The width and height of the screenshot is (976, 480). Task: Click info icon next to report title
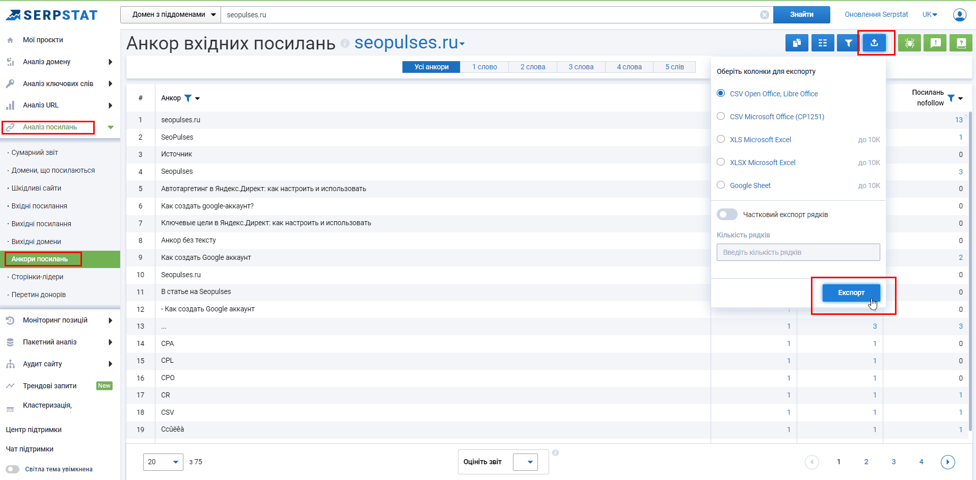(x=345, y=43)
